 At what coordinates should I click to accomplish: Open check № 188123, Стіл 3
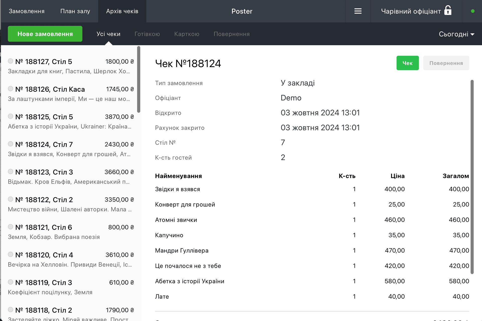[x=71, y=177]
